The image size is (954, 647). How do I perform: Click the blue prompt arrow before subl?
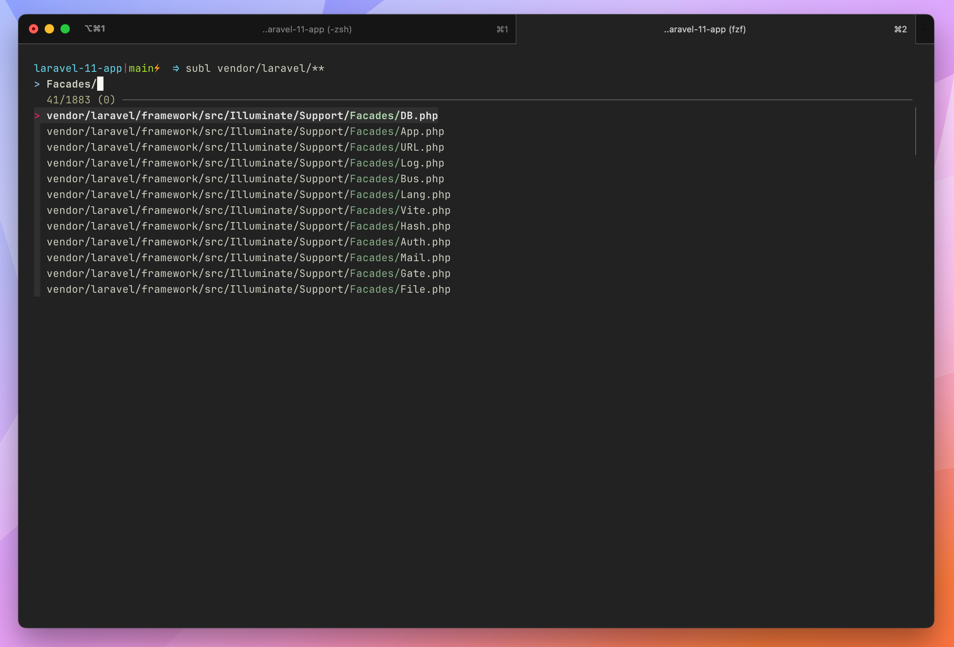coord(176,69)
